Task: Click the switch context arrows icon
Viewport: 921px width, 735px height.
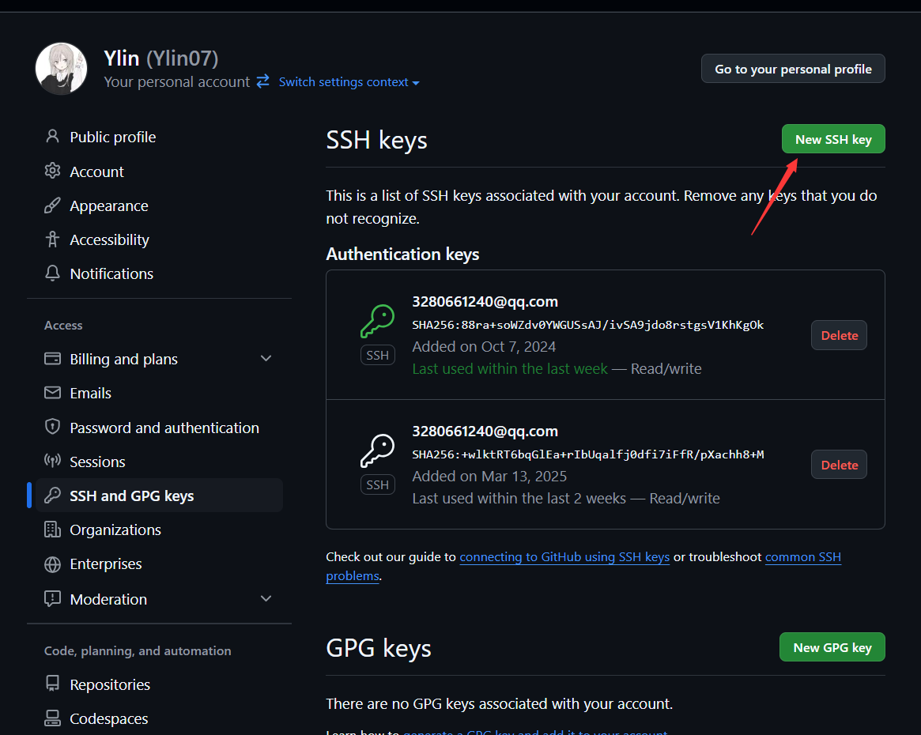Action: pyautogui.click(x=263, y=81)
